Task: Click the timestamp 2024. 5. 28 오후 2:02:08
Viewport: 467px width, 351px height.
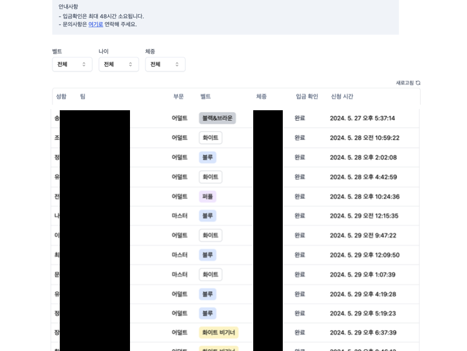Action: tap(363, 158)
